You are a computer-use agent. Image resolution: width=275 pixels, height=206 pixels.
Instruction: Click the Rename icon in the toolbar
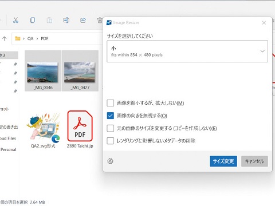click(x=66, y=20)
